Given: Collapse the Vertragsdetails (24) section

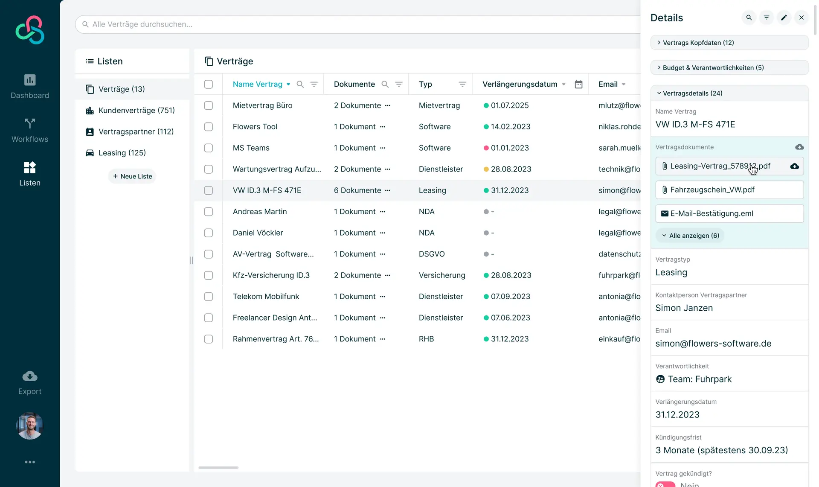Looking at the screenshot, I should (729, 93).
